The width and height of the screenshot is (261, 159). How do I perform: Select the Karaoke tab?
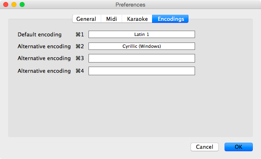(x=137, y=19)
